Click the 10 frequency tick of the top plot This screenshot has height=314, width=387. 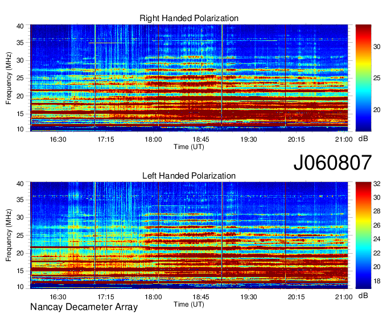(x=20, y=129)
